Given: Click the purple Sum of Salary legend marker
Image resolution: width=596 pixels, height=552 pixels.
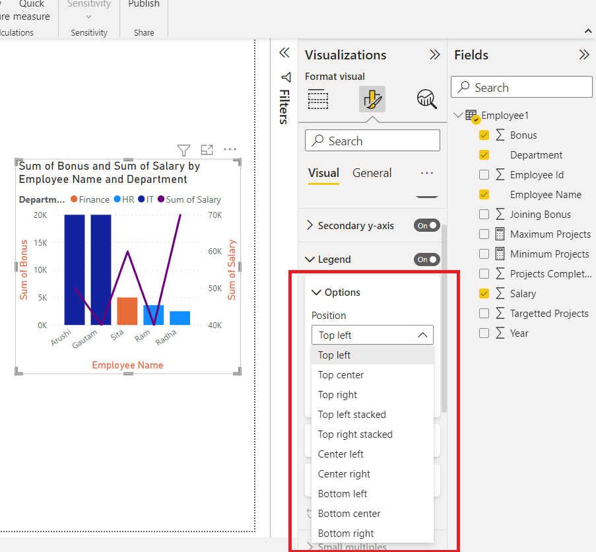Looking at the screenshot, I should [x=161, y=199].
